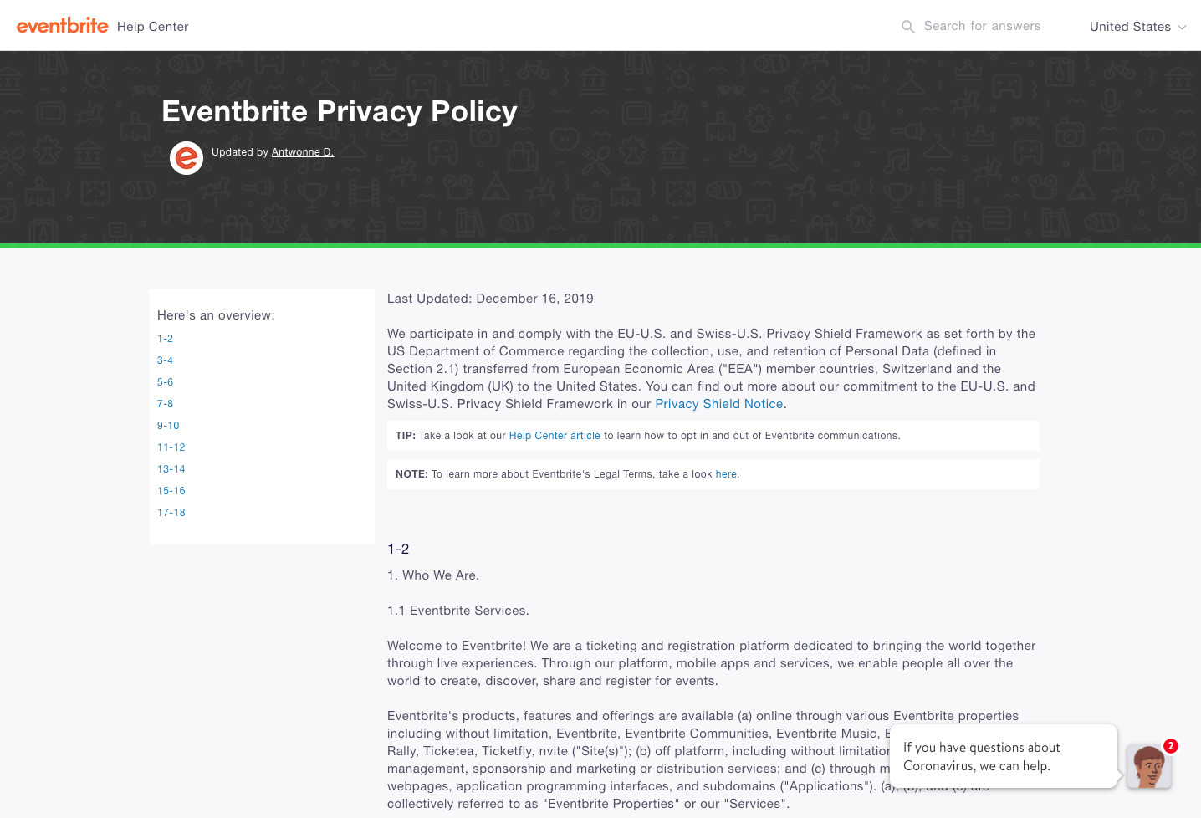Open the Privacy Shield Notice link

coord(719,404)
